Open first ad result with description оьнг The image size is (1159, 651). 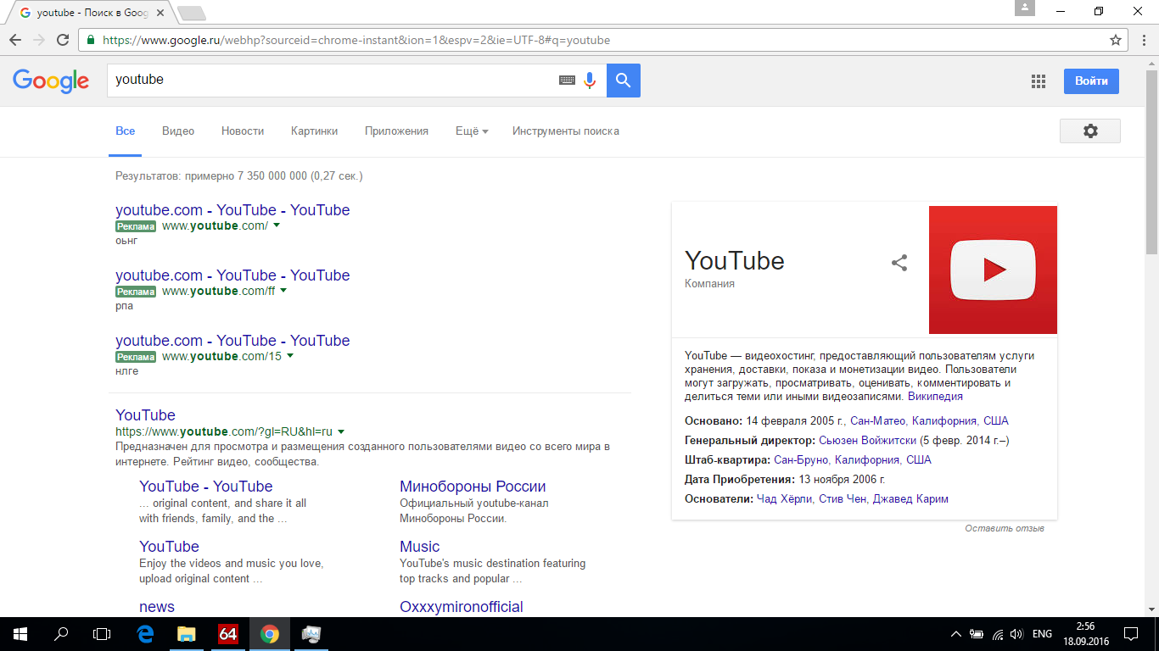pyautogui.click(x=232, y=210)
